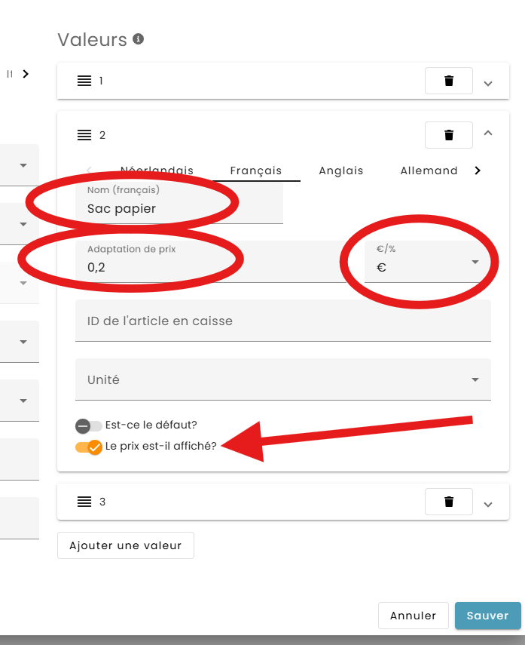Toggle the 'Est-ce le défaut?' switch
Image resolution: width=525 pixels, height=645 pixels.
(88, 425)
